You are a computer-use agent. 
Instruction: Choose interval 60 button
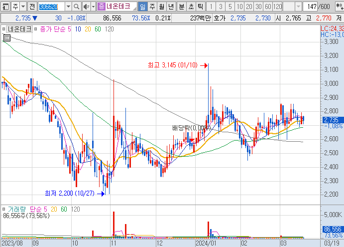pos(268,6)
